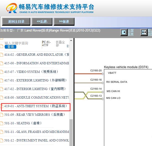
Task: Click connector label C2160-13
Action: pyautogui.click(x=96, y=96)
